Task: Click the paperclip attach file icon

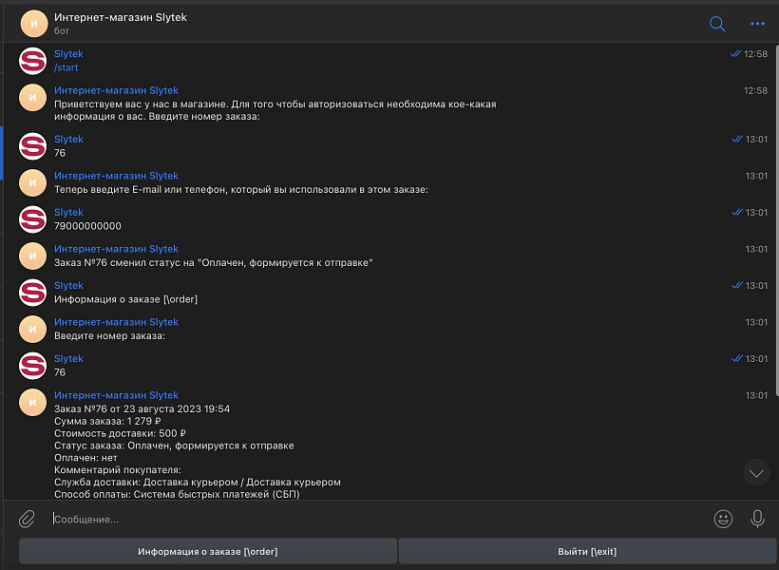Action: point(27,519)
